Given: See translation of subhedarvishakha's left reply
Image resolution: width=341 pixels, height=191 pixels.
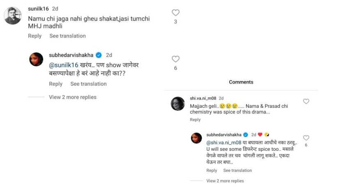Looking at the screenshot, I should click(88, 84).
